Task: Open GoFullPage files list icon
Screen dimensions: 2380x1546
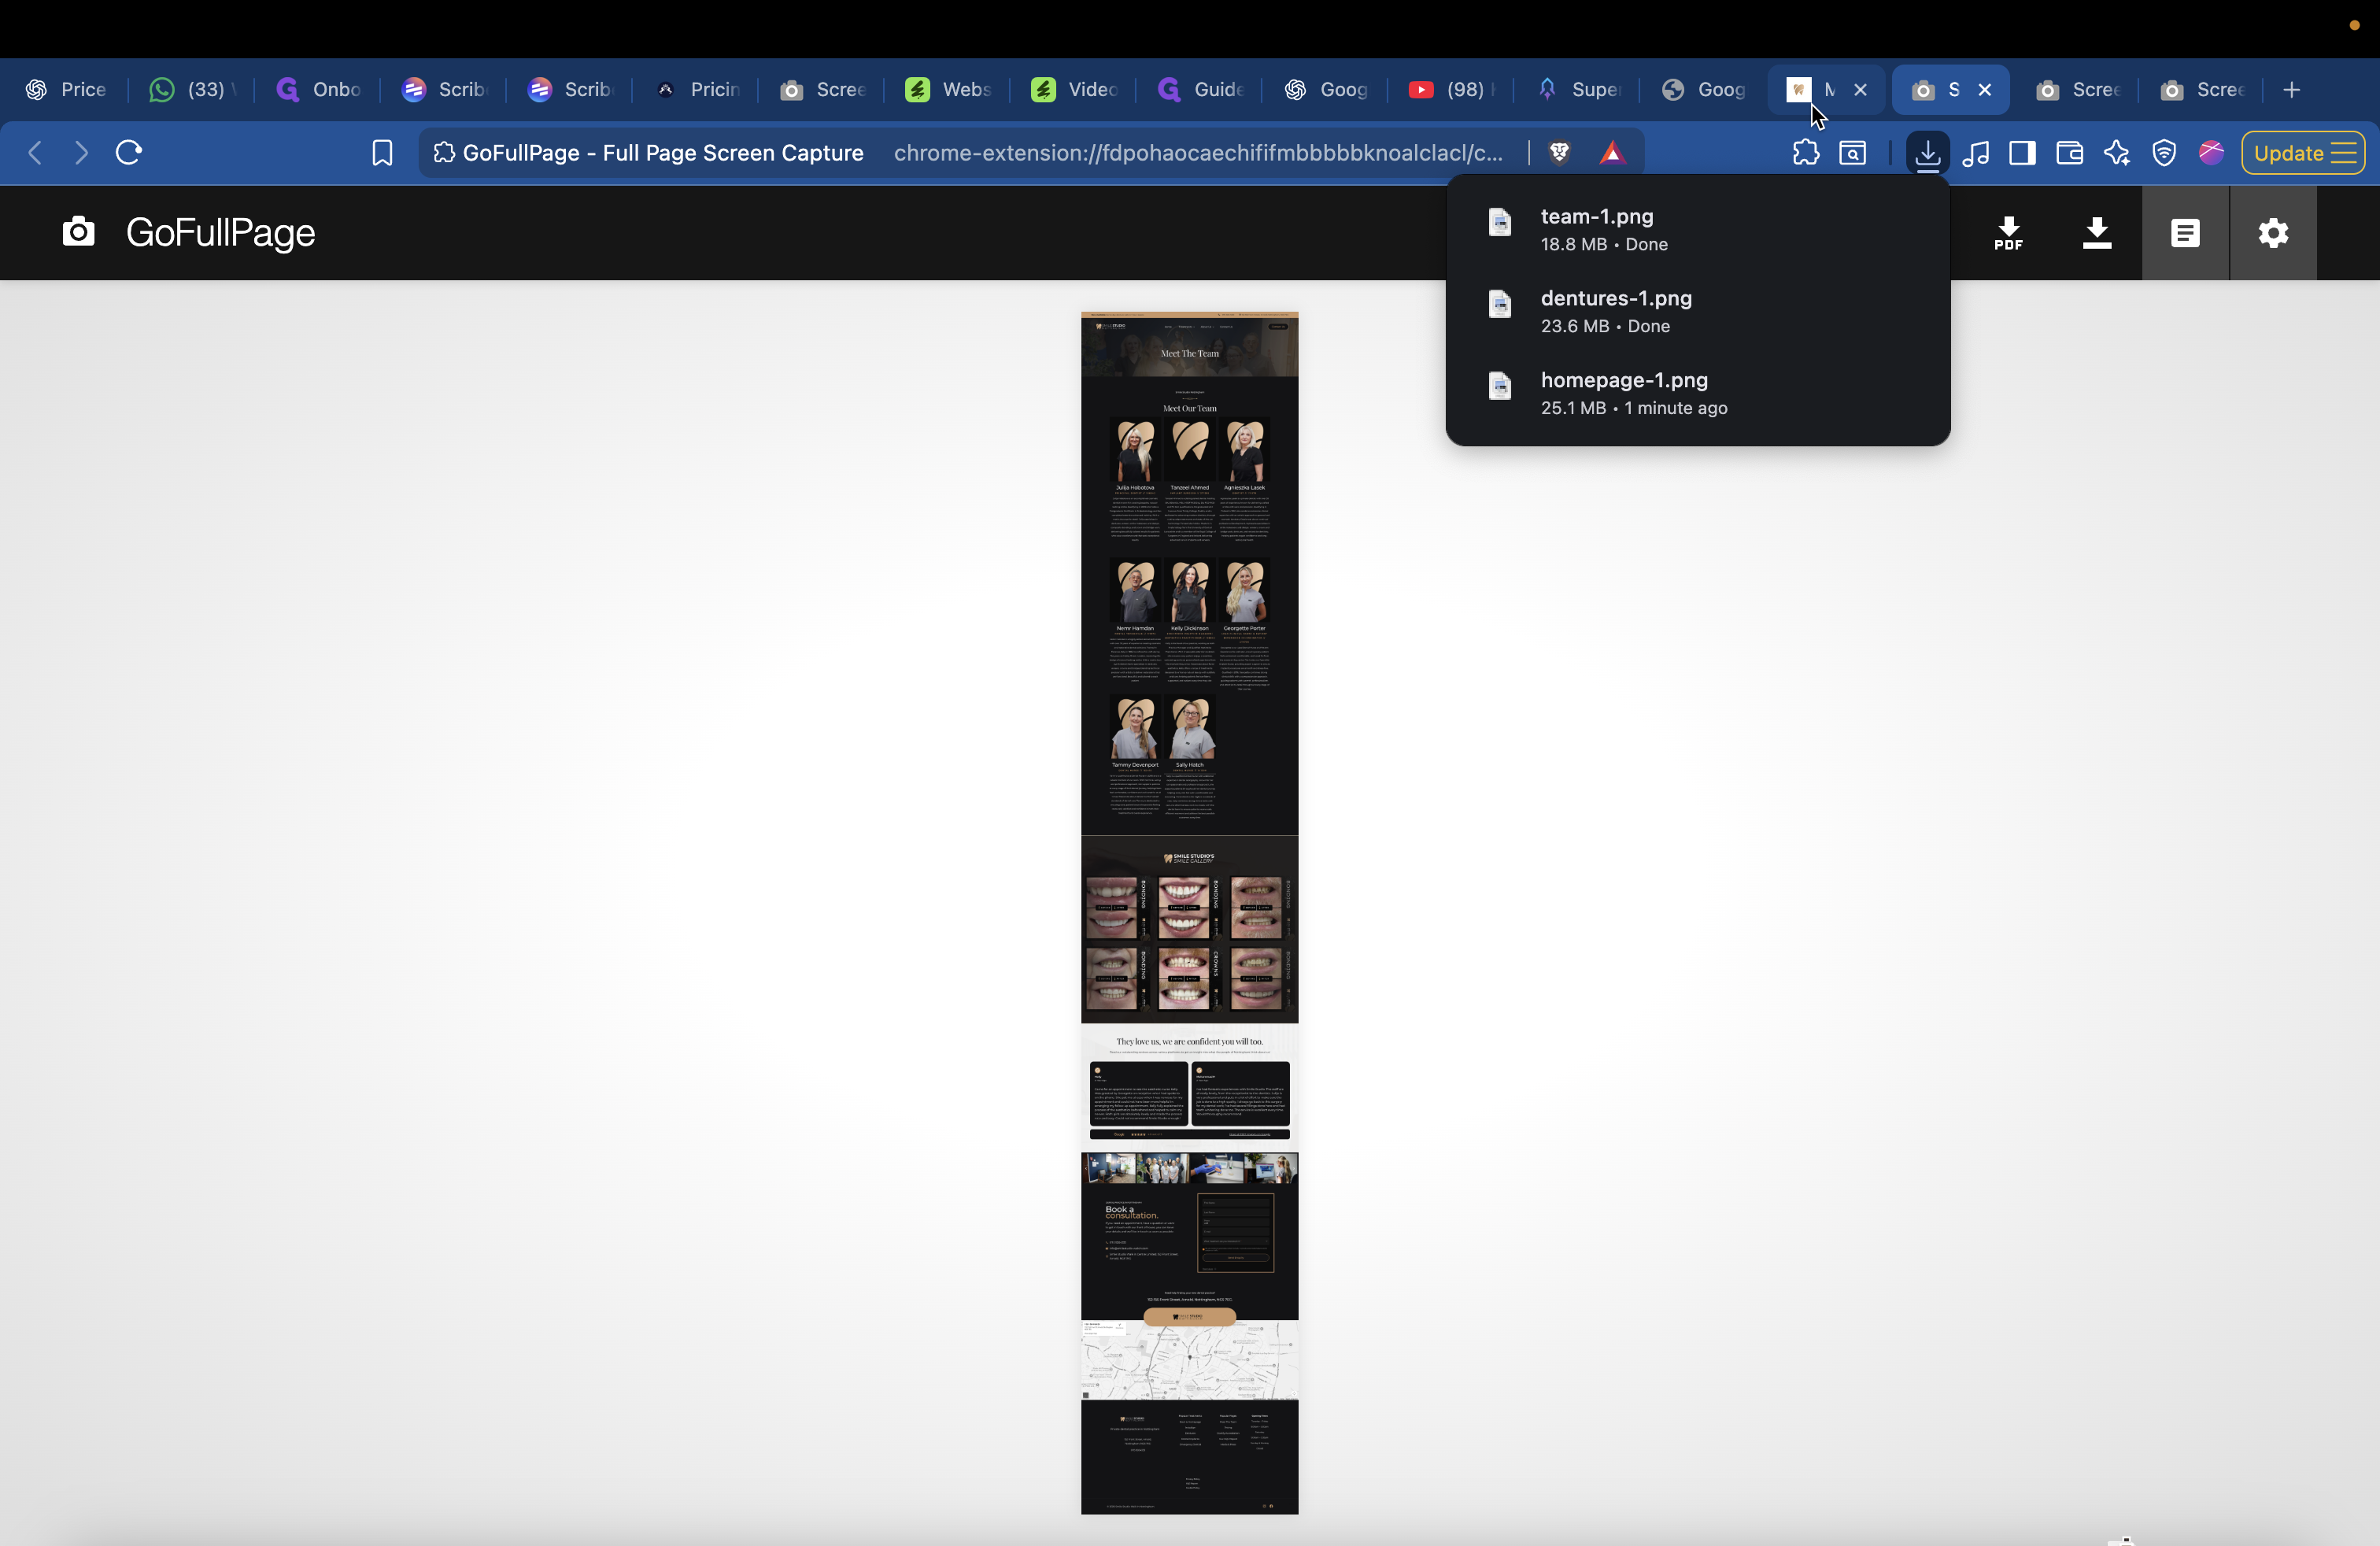Action: pyautogui.click(x=2185, y=233)
